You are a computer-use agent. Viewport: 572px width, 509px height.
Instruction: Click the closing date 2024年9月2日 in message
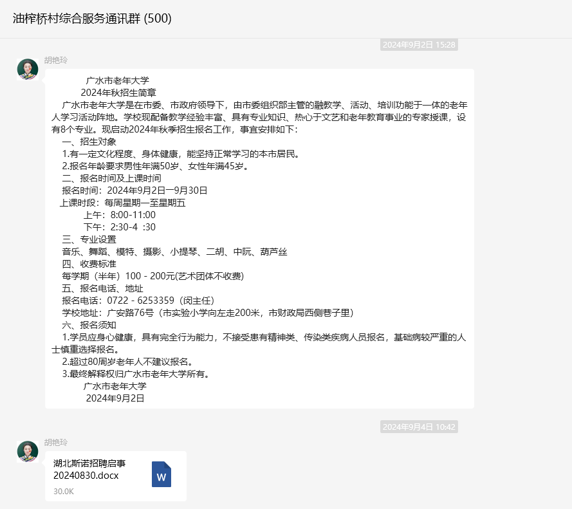pyautogui.click(x=115, y=398)
